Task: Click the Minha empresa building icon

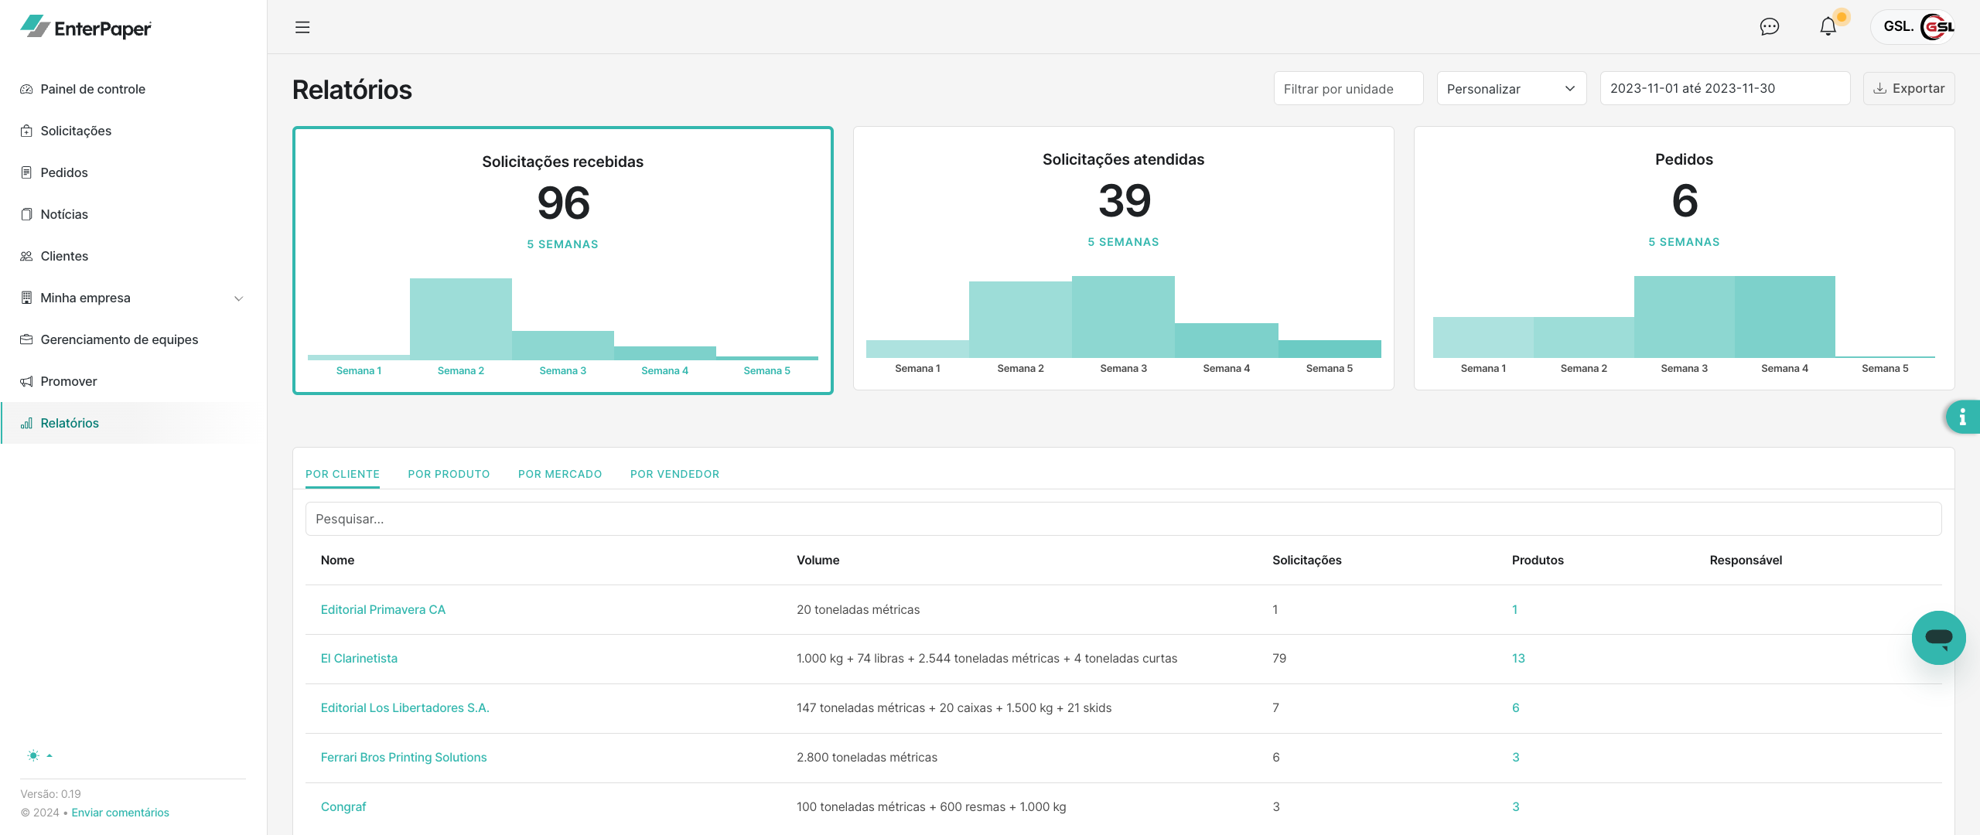Action: [26, 298]
